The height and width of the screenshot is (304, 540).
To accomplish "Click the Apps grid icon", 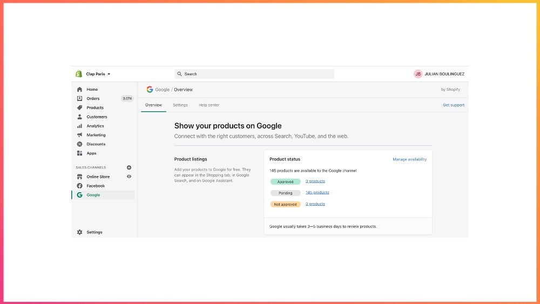I will (x=80, y=153).
